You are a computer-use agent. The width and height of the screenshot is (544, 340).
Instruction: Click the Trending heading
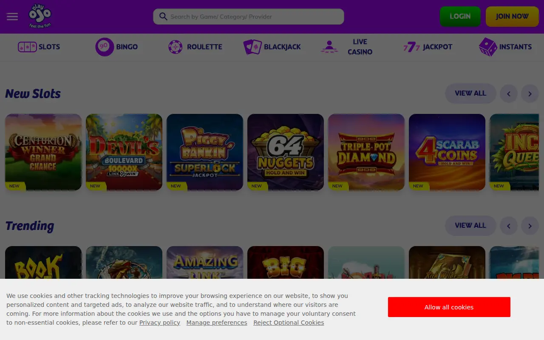pyautogui.click(x=30, y=226)
